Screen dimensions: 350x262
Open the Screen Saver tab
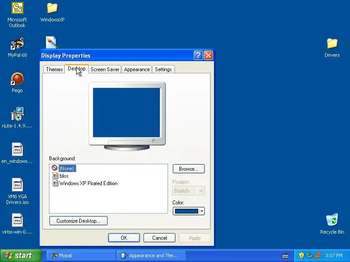[105, 69]
